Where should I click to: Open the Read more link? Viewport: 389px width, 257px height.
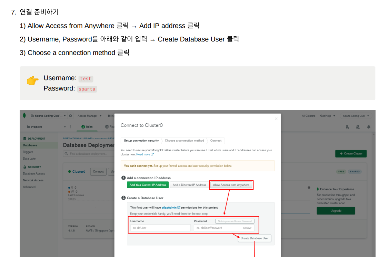pyautogui.click(x=145, y=154)
